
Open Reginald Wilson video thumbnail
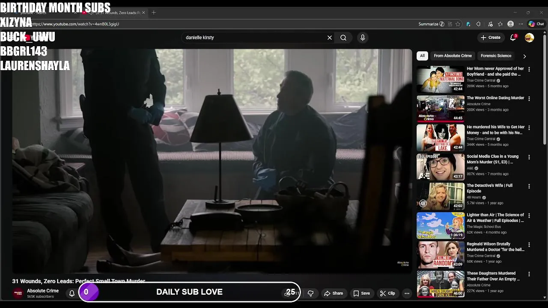point(441,255)
